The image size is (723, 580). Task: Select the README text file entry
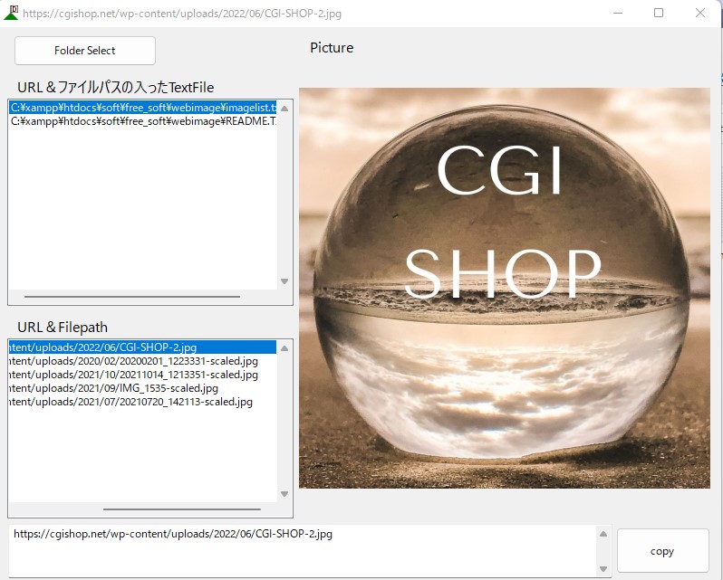(142, 121)
